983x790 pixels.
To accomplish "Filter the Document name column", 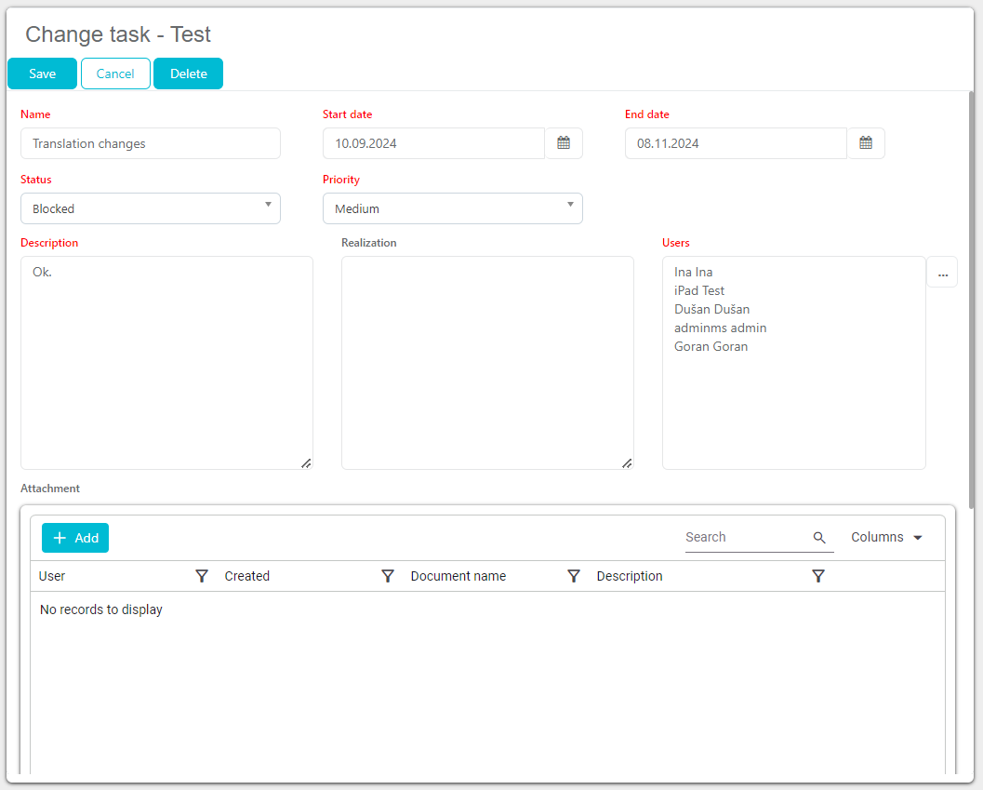I will click(x=574, y=576).
